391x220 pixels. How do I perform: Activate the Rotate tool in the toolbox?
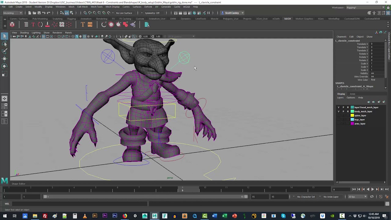(x=5, y=66)
